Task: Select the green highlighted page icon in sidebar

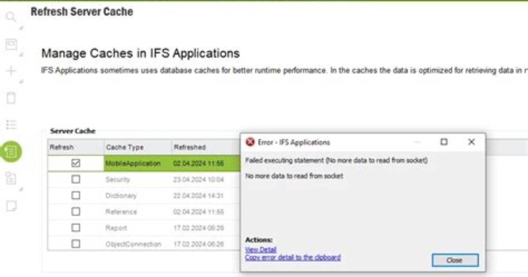Action: point(11,151)
